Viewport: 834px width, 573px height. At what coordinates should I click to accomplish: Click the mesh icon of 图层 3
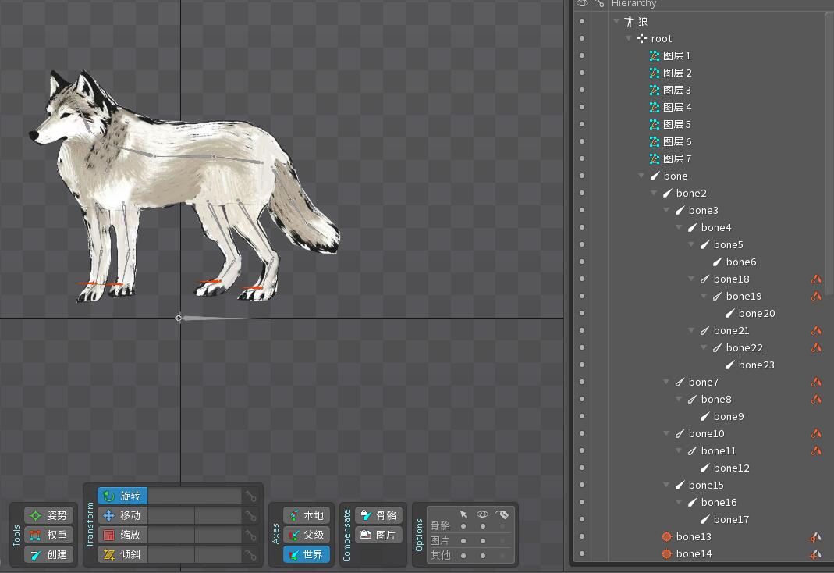pos(655,90)
